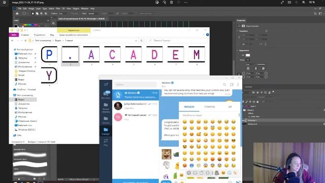Select the Background layer in Layers panel

[253, 124]
